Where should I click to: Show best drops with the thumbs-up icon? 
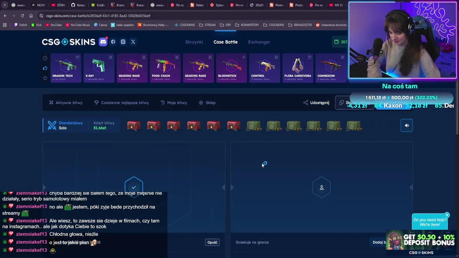45,68
